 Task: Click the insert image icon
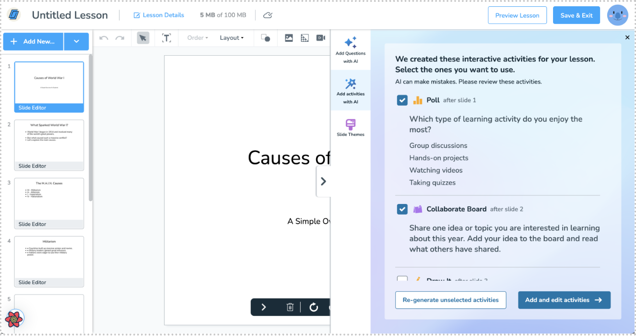point(289,38)
